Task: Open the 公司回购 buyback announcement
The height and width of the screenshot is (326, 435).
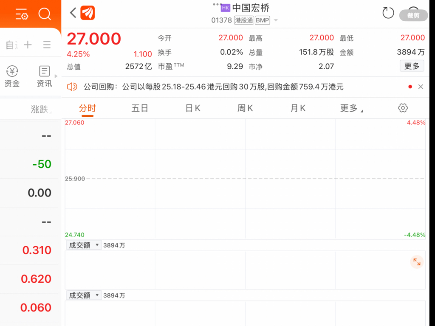Action: pos(214,87)
